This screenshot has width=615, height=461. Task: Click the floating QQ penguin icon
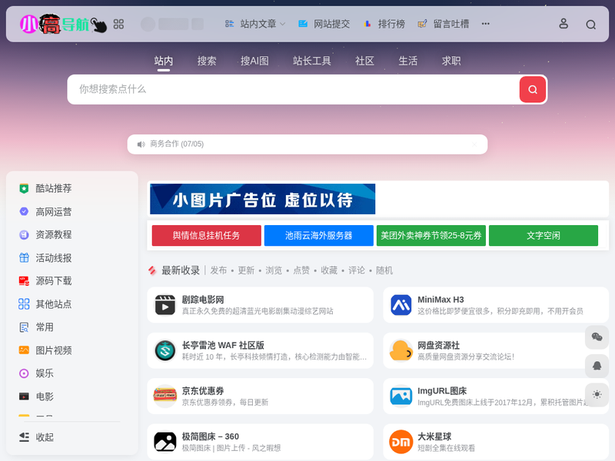click(597, 366)
